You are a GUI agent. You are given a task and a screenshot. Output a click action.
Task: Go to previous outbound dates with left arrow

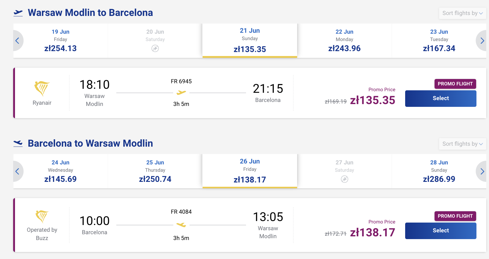click(x=17, y=41)
